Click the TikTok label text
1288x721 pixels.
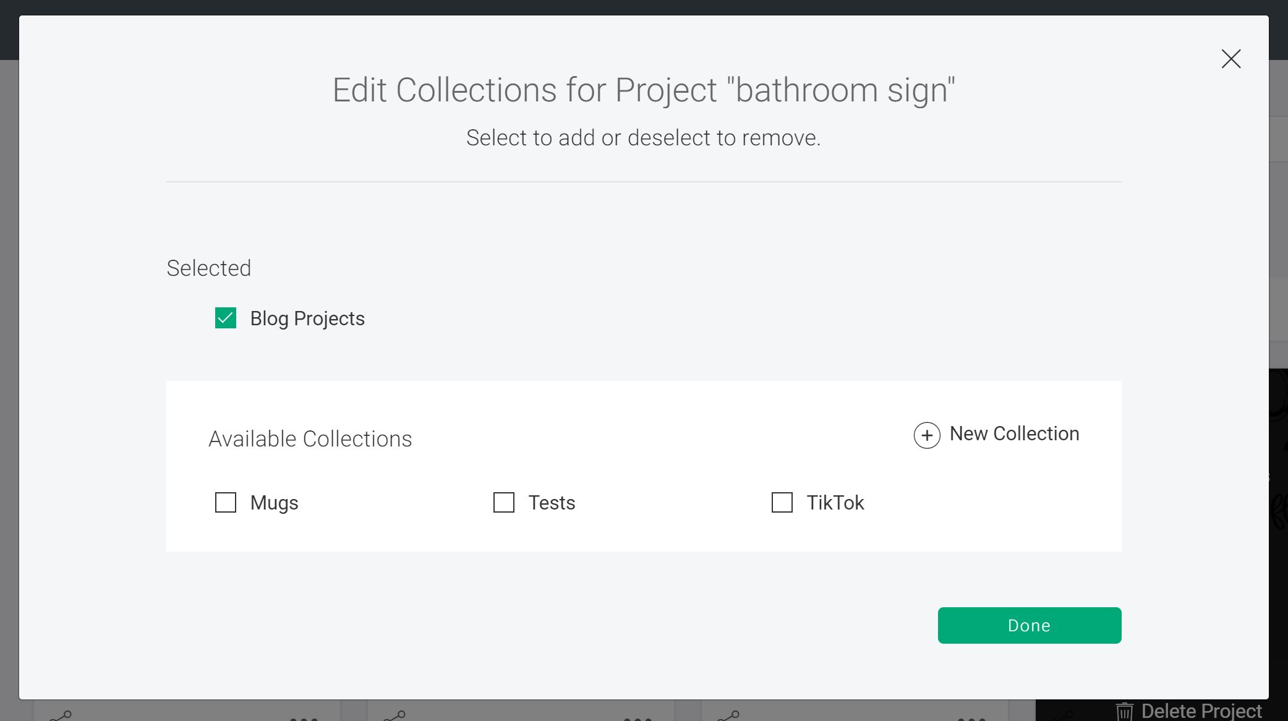(x=835, y=503)
